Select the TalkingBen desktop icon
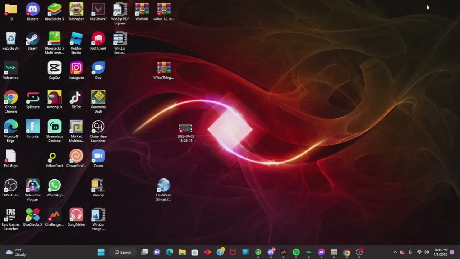This screenshot has height=259, width=460. coord(76,12)
